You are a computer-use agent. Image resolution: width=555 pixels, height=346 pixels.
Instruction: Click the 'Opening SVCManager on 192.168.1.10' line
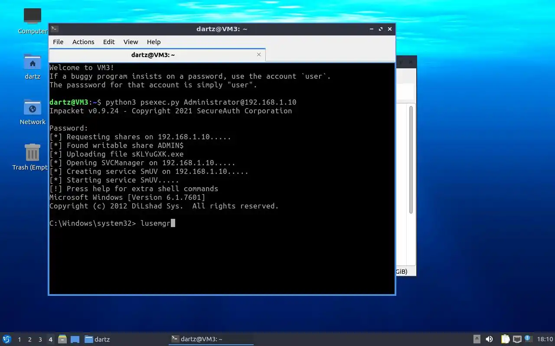click(x=143, y=163)
